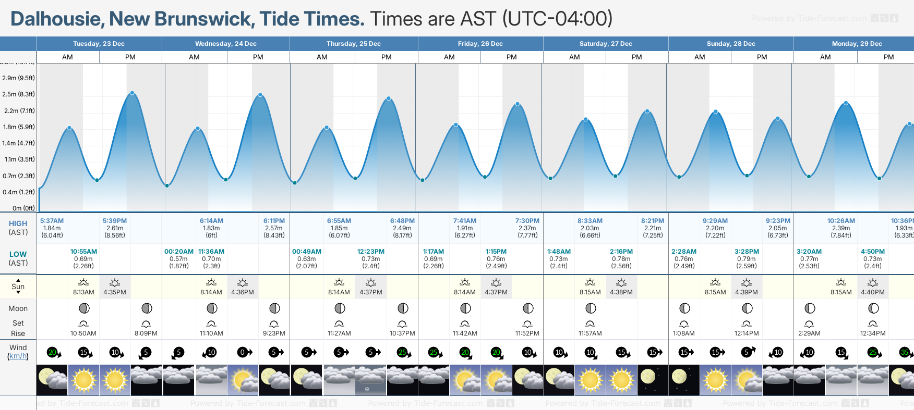This screenshot has width=914, height=410.
Task: Open the km/h wind units link
Action: coord(18,356)
